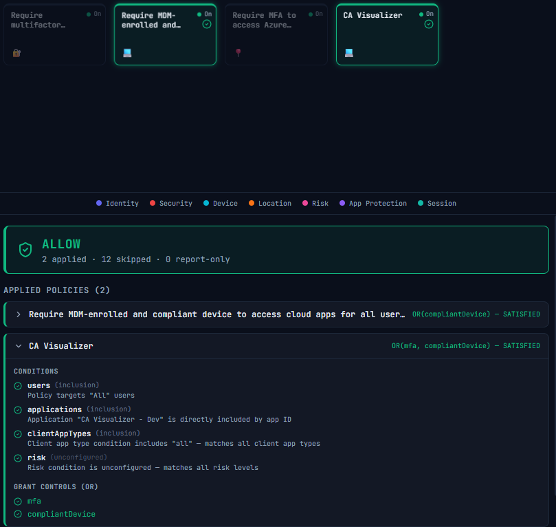Select the Device legend label
The height and width of the screenshot is (527, 556).
point(225,204)
